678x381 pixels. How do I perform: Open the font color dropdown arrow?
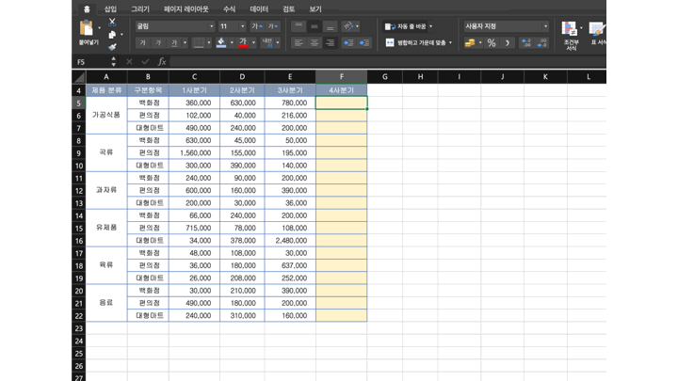pos(253,42)
